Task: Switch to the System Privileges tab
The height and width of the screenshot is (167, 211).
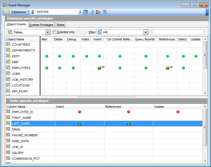Action: click(41, 25)
